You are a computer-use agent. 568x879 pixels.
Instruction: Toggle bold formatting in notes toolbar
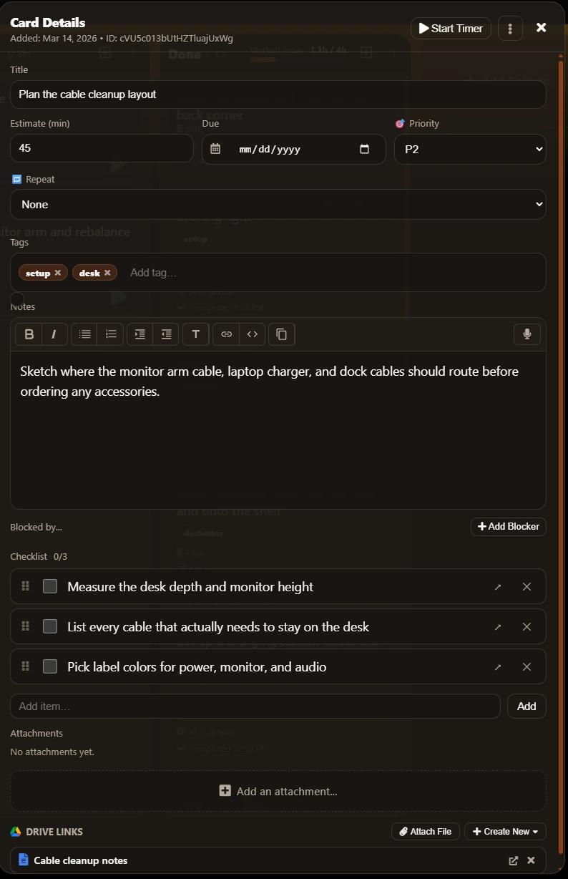pyautogui.click(x=29, y=334)
